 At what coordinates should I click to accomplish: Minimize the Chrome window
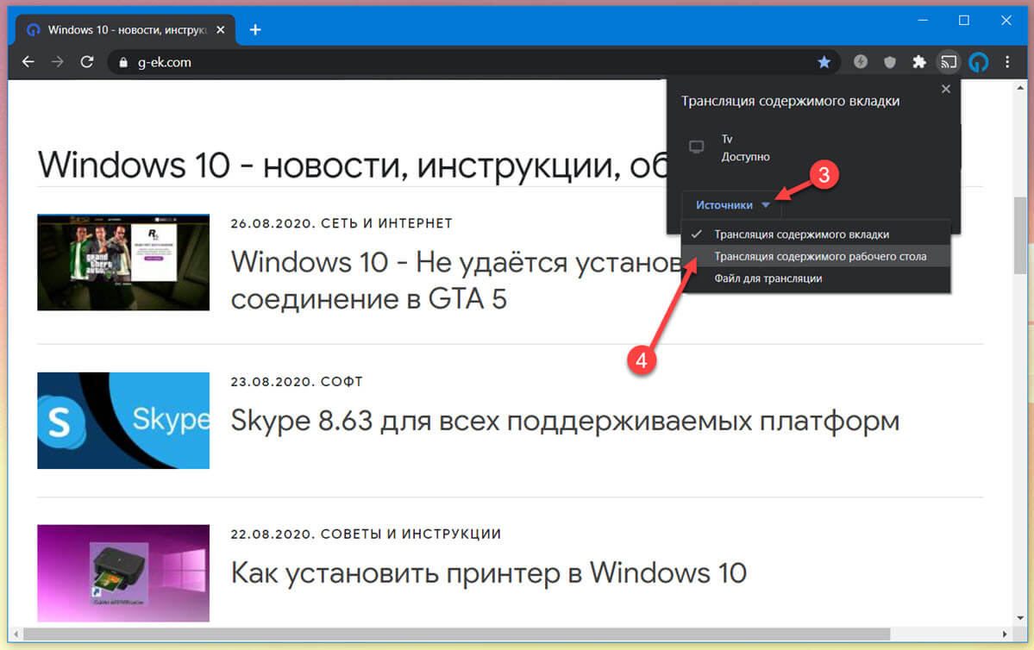[923, 21]
